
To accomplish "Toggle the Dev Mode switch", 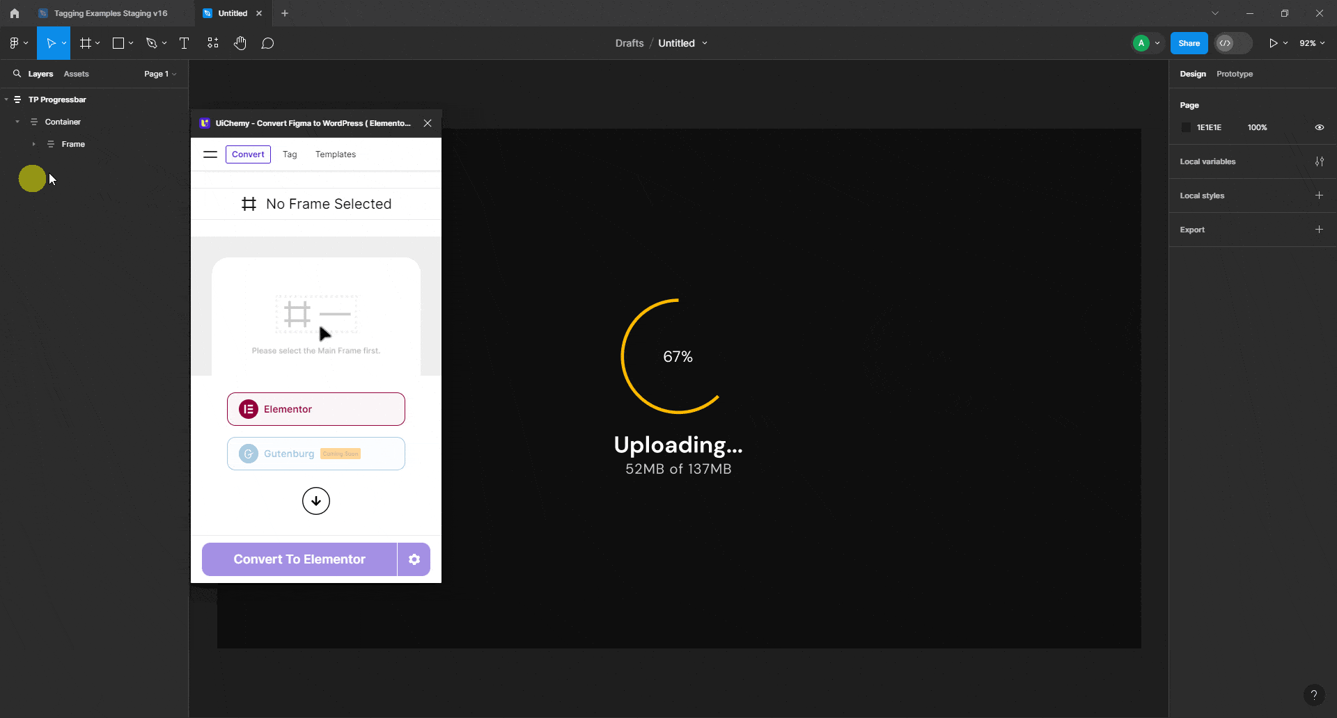I will pyautogui.click(x=1233, y=42).
